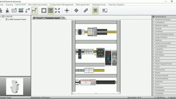Toggle the backplate layout view icon
This screenshot has height=99, width=176.
pos(51,10)
